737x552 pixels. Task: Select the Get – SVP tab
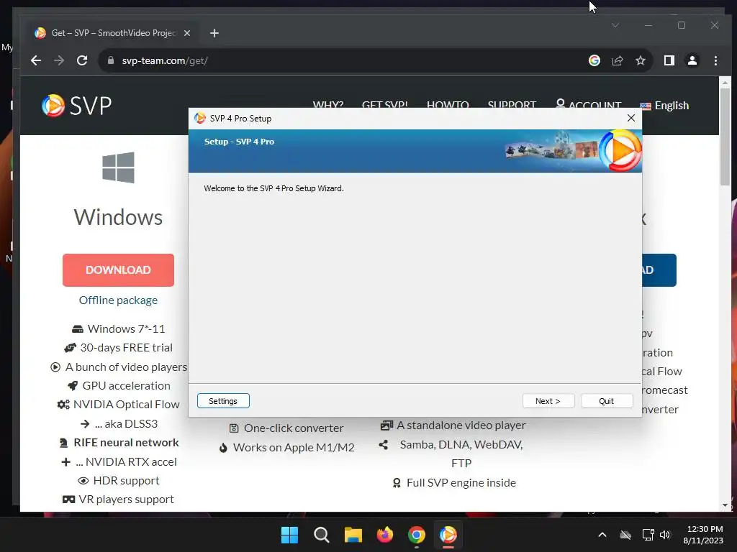tap(113, 33)
